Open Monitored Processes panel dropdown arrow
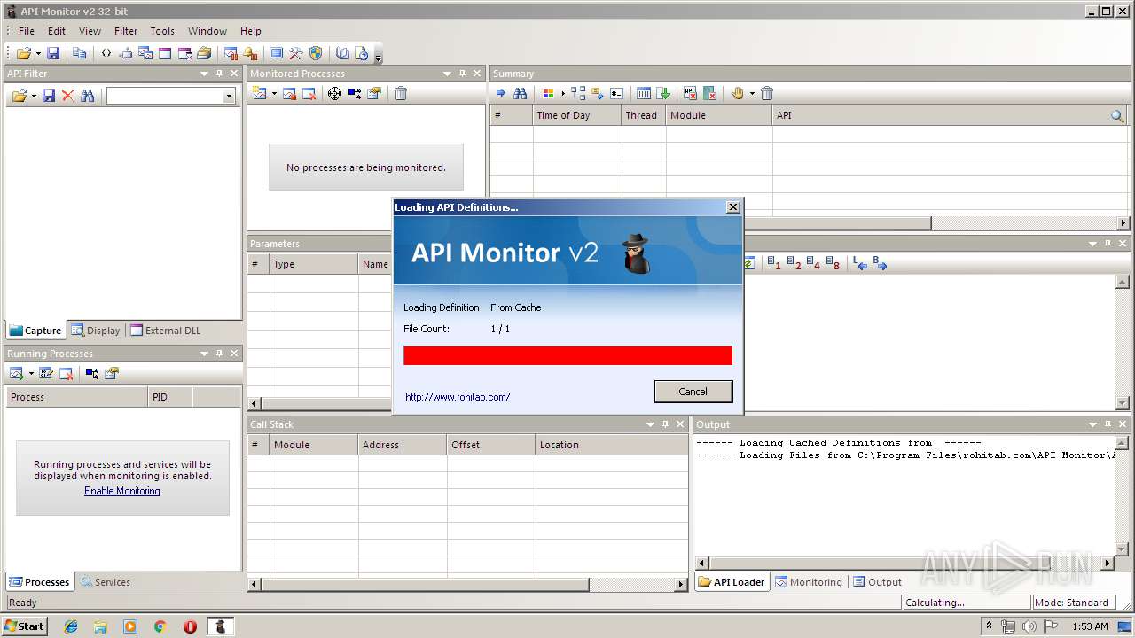 click(447, 74)
